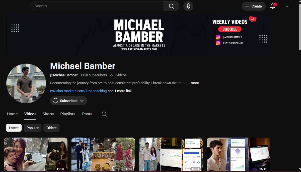Show the 'and 1 more link' details
301x172 pixels.
[x=120, y=91]
